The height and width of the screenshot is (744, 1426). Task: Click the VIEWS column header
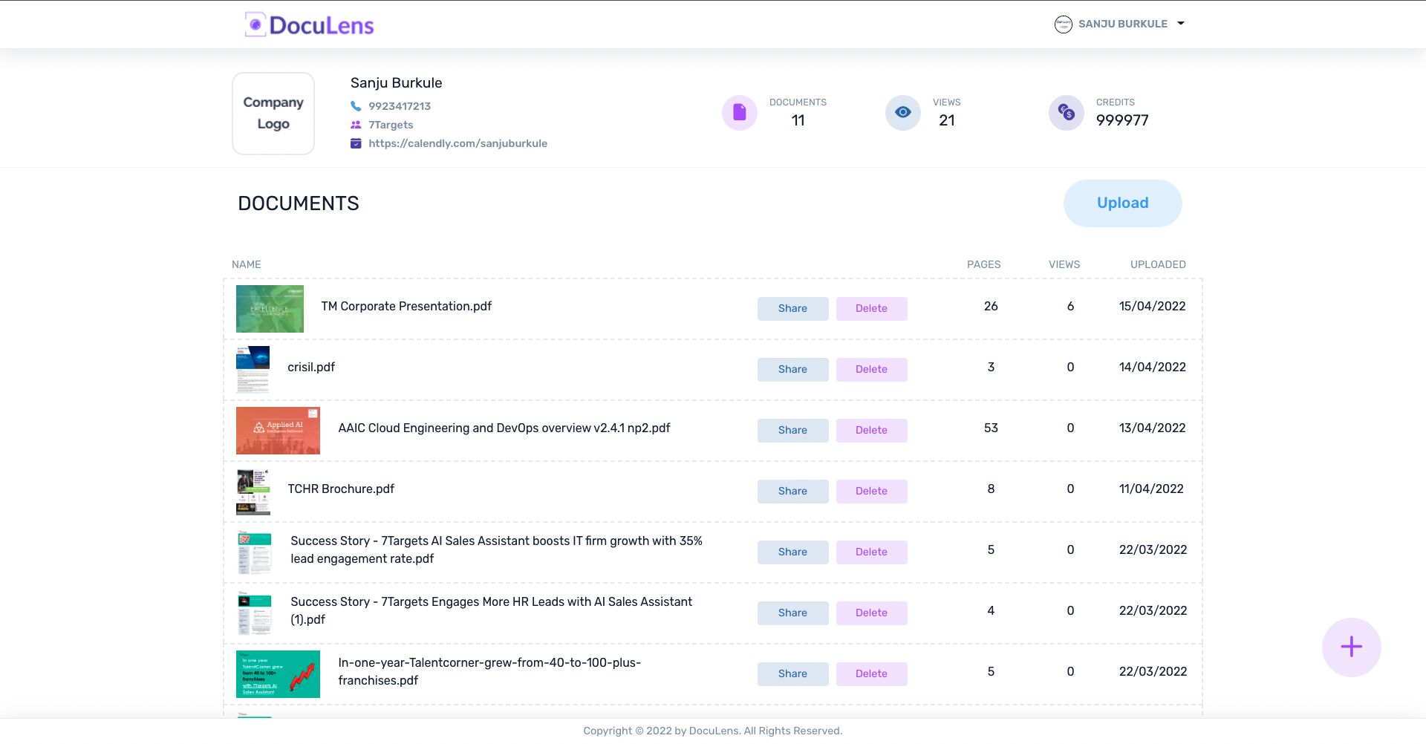point(1064,264)
